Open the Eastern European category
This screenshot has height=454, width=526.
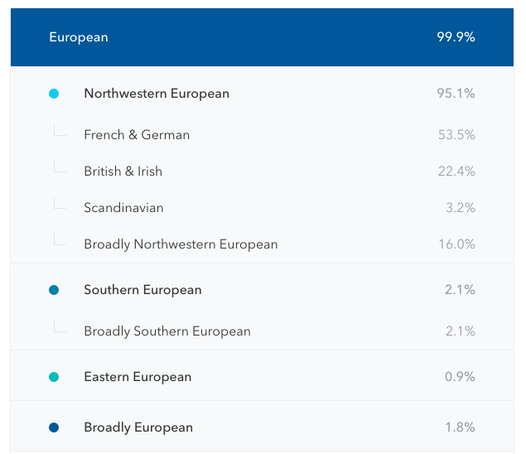[138, 377]
